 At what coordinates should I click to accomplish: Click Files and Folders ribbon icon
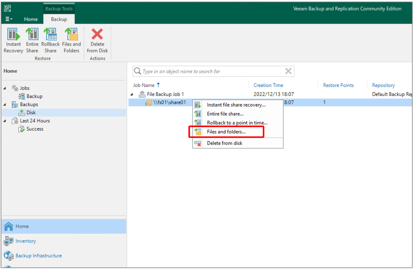(x=71, y=41)
